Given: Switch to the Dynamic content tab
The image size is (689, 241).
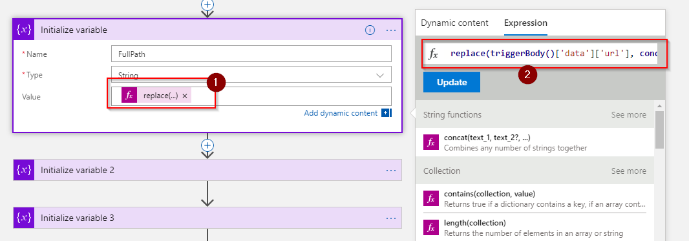Looking at the screenshot, I should click(454, 23).
